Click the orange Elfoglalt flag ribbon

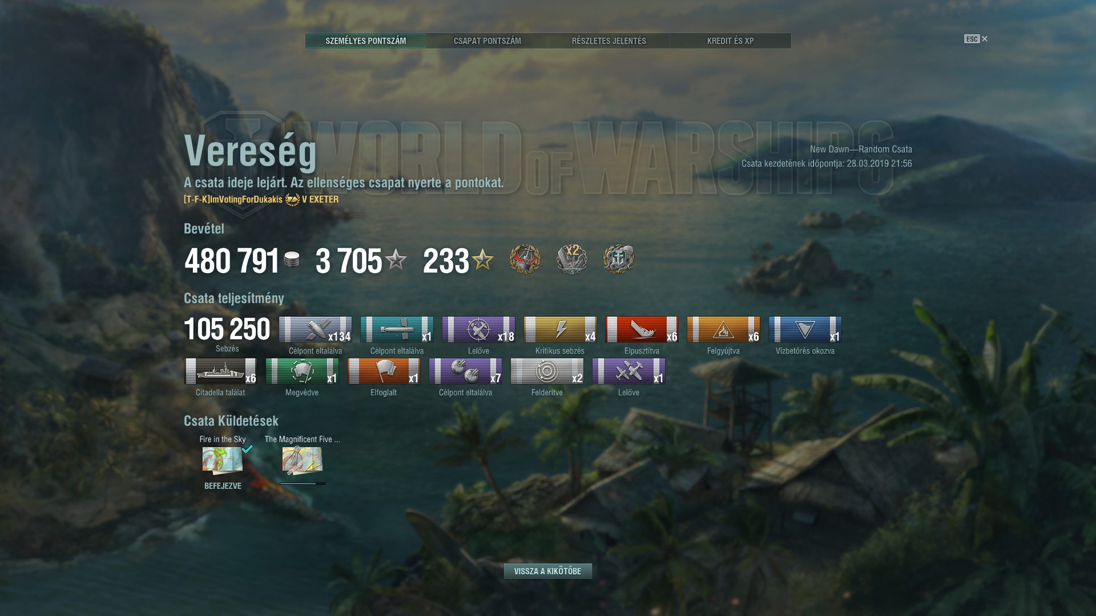[384, 371]
